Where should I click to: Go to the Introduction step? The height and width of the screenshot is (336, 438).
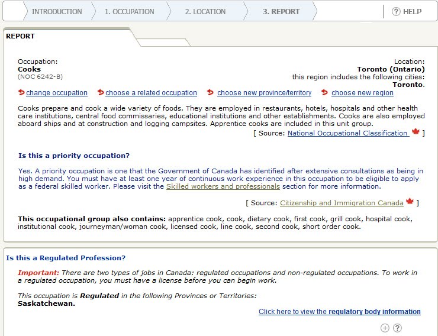[x=57, y=11]
